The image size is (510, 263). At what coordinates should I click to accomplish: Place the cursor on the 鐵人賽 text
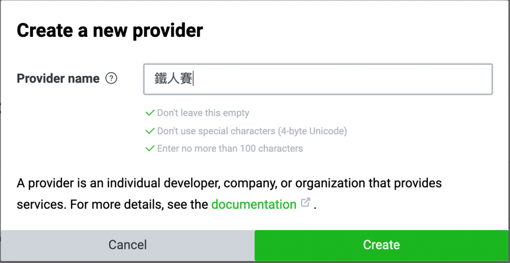click(173, 79)
